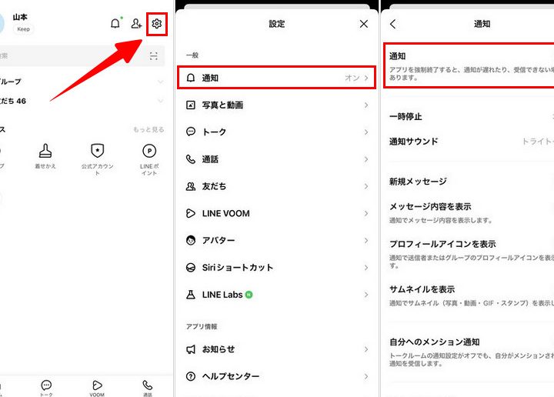Viewport: 554px width, 397px height.
Task: Switch to the トーク tab
Action: click(46, 388)
